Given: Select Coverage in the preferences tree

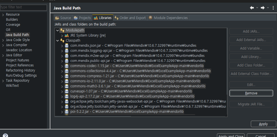Looking at the screenshot, I should 13,25.
